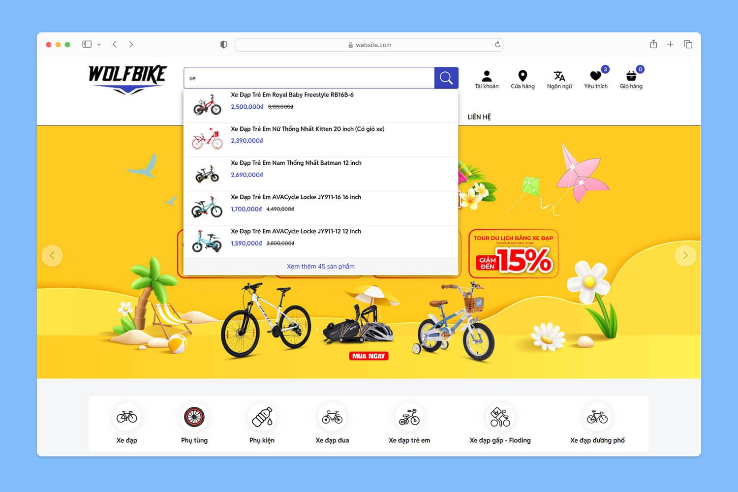
Task: Click the Thống Nhất Batman bike thumbnail
Action: click(207, 174)
